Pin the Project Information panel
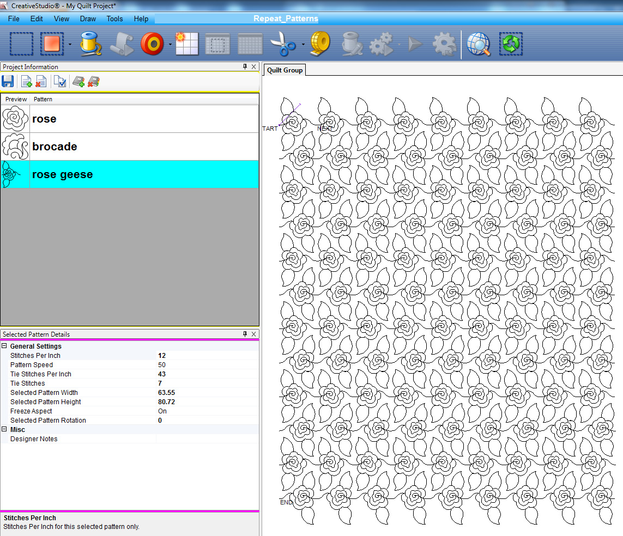Image resolution: width=623 pixels, height=536 pixels. (245, 66)
